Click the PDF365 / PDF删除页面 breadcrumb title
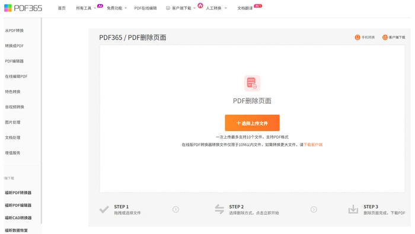415x234 pixels. click(x=133, y=37)
